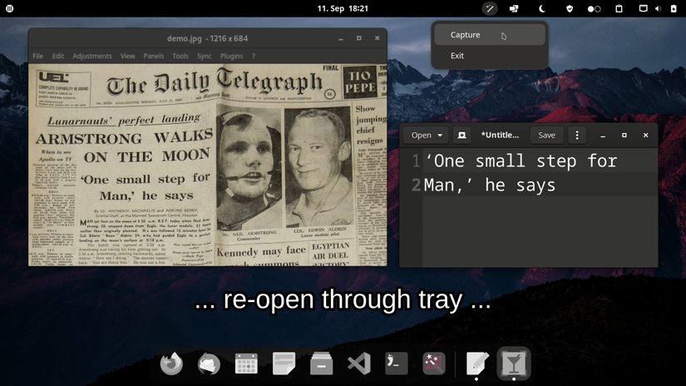Open the Plugins menu
686x386 pixels.
tap(231, 56)
